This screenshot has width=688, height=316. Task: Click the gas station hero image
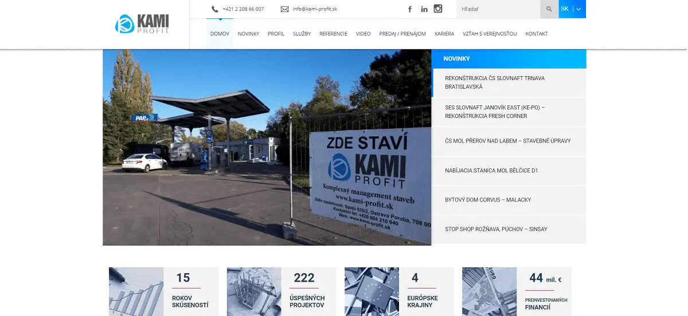pos(267,148)
